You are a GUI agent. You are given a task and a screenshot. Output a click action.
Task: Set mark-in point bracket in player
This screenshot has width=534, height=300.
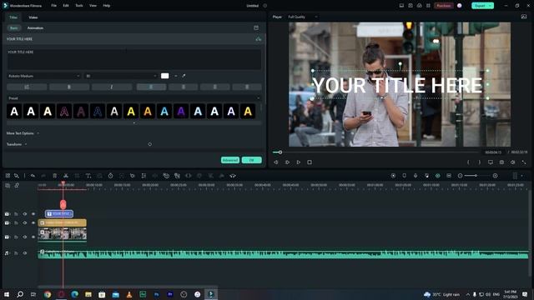click(x=468, y=162)
